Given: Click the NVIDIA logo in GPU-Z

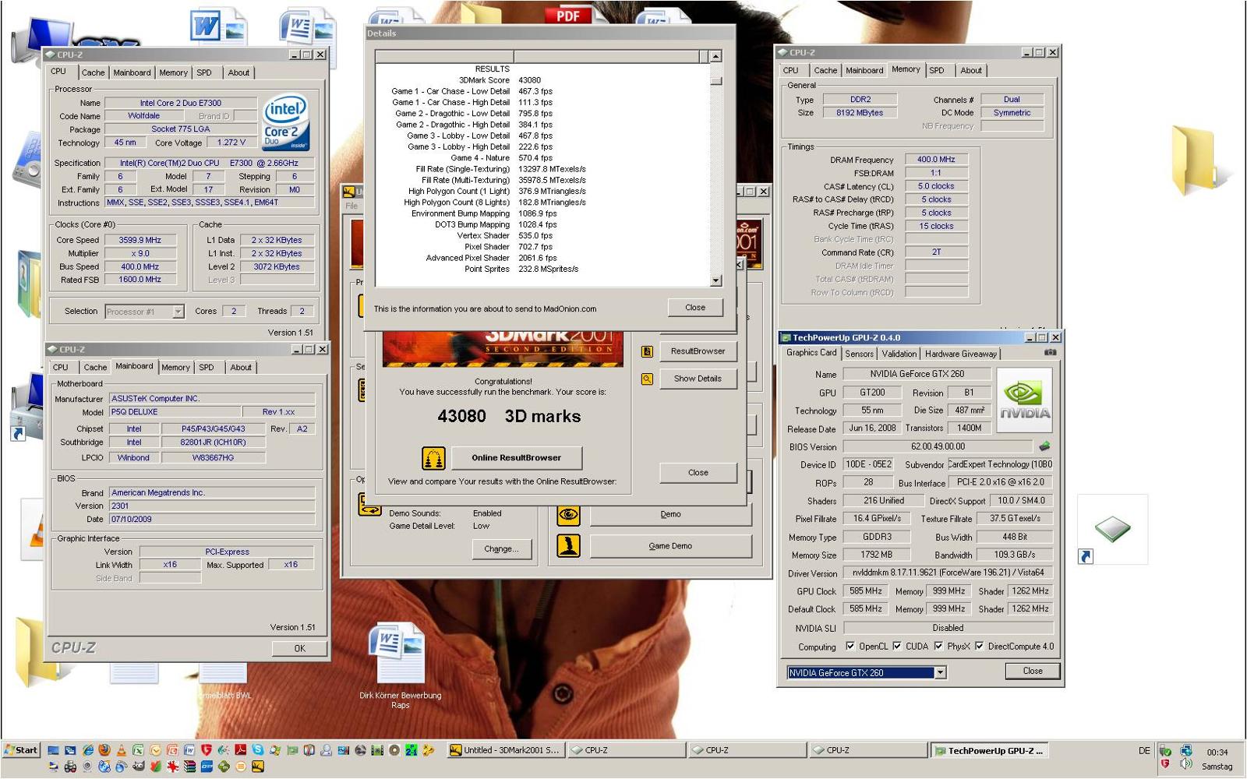Looking at the screenshot, I should [1025, 400].
